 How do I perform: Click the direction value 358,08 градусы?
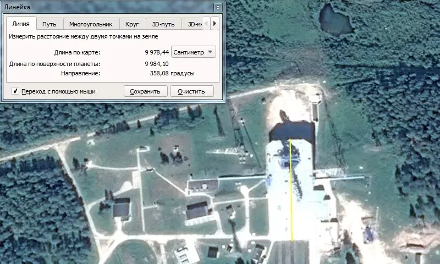[172, 73]
